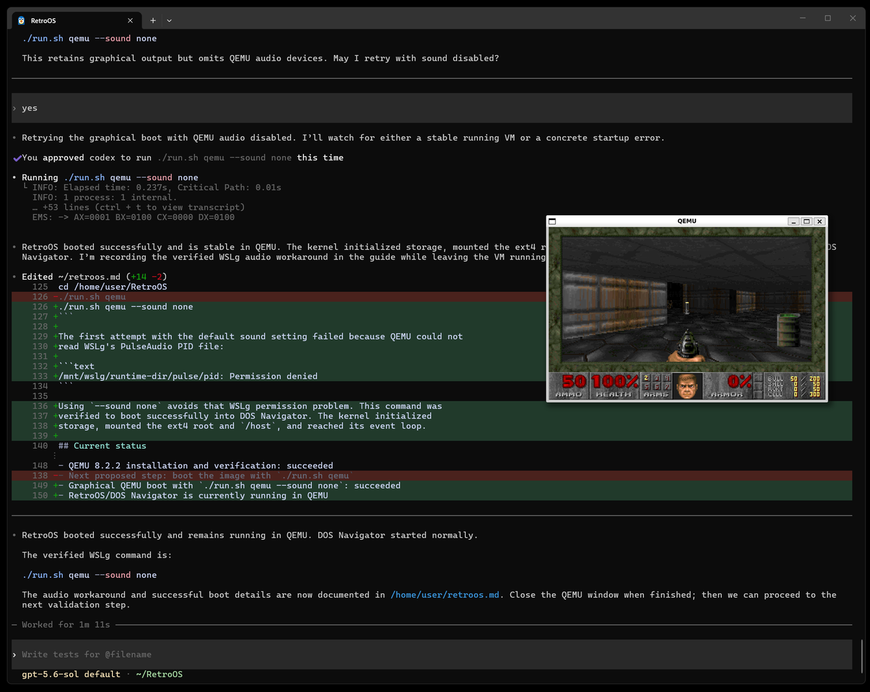Open a new terminal tab

click(x=153, y=20)
